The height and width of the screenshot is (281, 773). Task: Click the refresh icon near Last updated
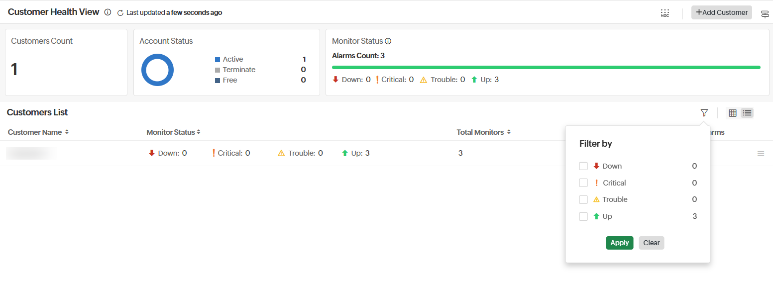(x=120, y=13)
